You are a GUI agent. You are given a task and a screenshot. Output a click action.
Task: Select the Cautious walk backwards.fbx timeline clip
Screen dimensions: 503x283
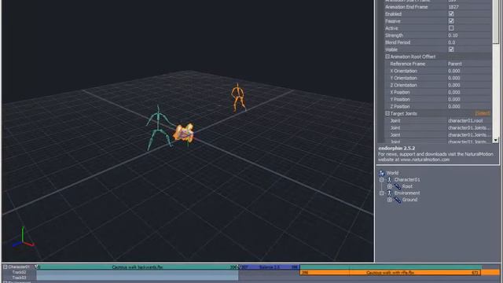click(x=138, y=267)
